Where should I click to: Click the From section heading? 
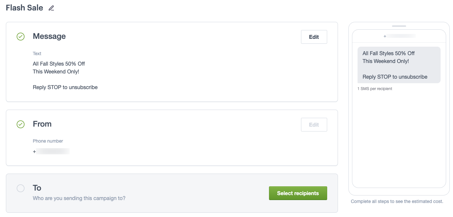[x=42, y=124]
